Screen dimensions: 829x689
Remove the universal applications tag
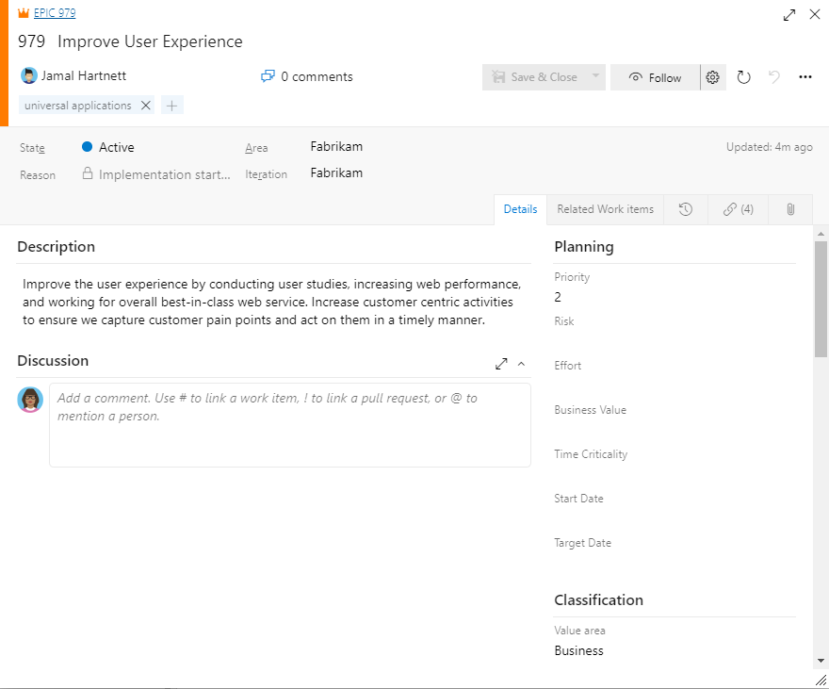146,106
